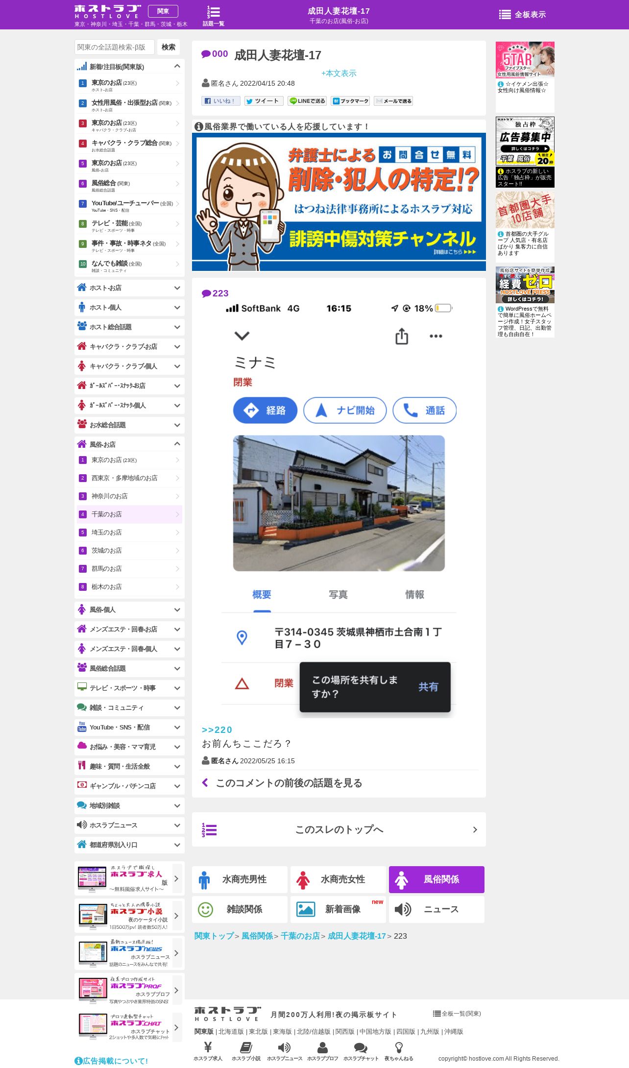The width and height of the screenshot is (629, 1068).
Task: Open the 新着画像 category button
Action: [x=338, y=909]
